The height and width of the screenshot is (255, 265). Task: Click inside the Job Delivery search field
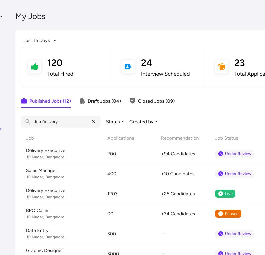click(x=60, y=122)
